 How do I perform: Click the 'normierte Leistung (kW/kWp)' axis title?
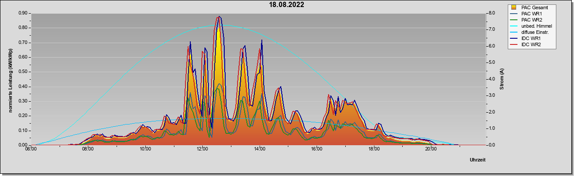click(10, 80)
